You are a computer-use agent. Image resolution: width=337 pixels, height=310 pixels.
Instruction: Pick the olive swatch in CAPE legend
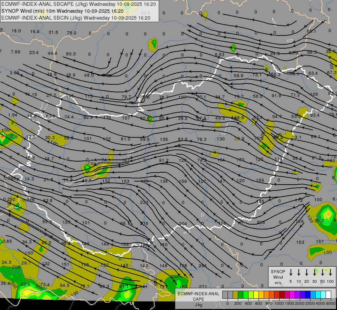point(235,295)
